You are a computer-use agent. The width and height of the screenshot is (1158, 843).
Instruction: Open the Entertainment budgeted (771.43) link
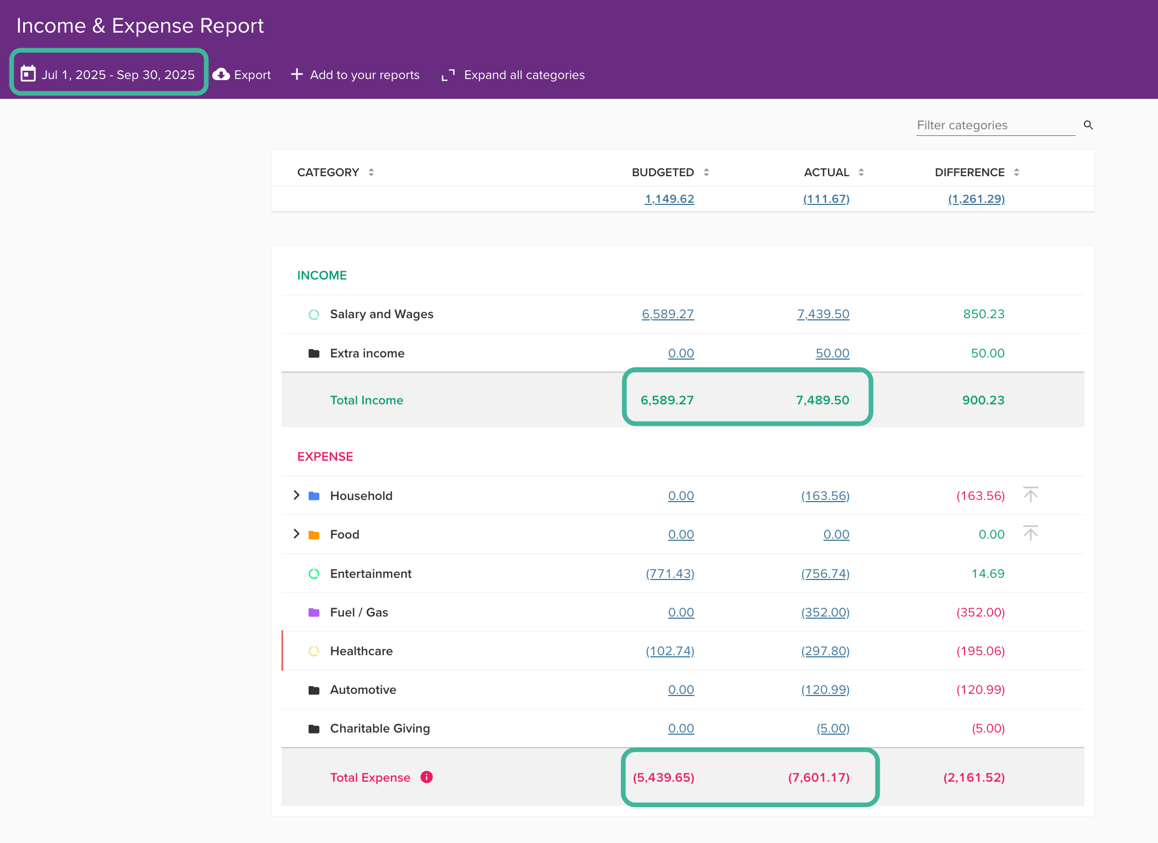pyautogui.click(x=670, y=574)
